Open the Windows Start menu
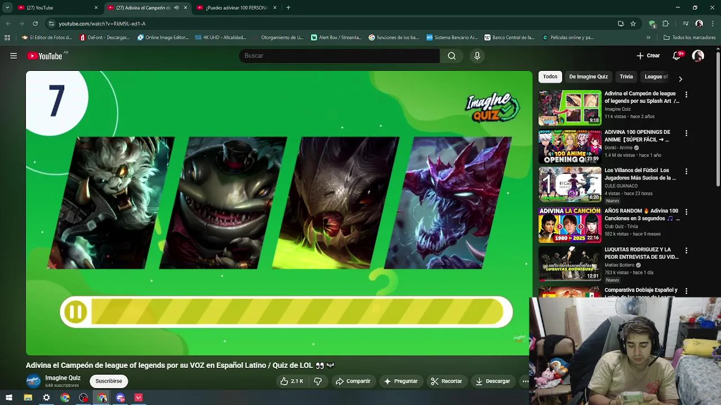Viewport: 721px width, 405px height. (x=9, y=398)
